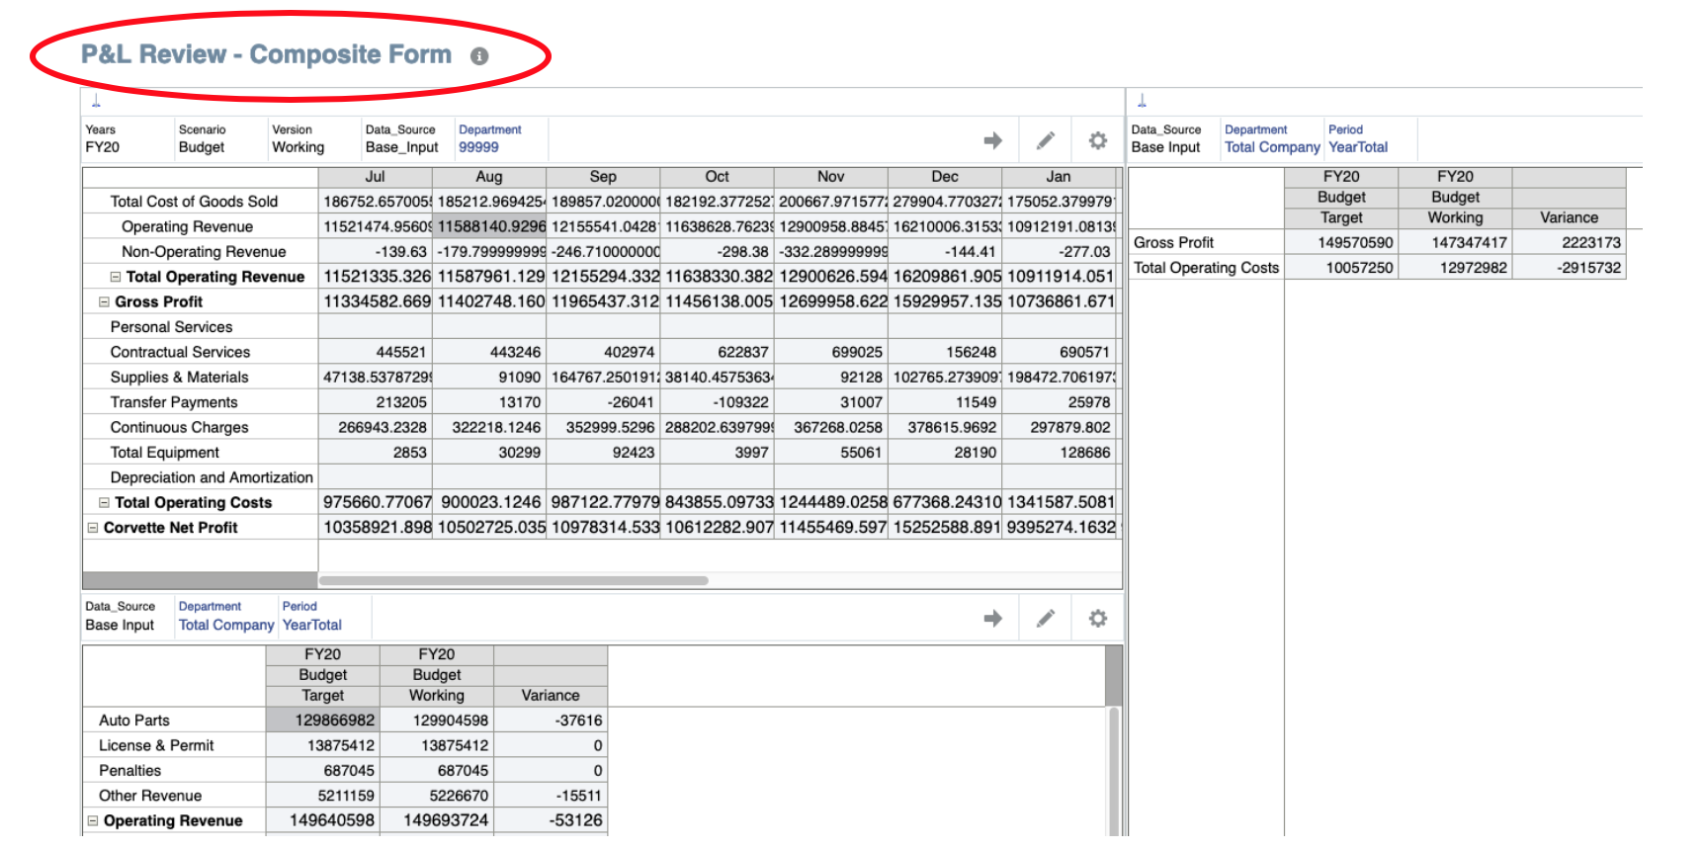Click the Version Working POV field
Screen dimensions: 1704x850
[312, 138]
